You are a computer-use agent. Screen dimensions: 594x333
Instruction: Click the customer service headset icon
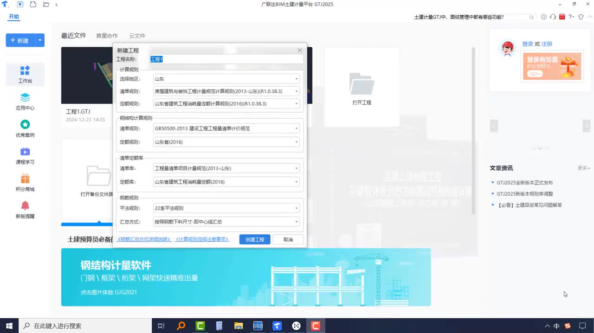(x=553, y=17)
